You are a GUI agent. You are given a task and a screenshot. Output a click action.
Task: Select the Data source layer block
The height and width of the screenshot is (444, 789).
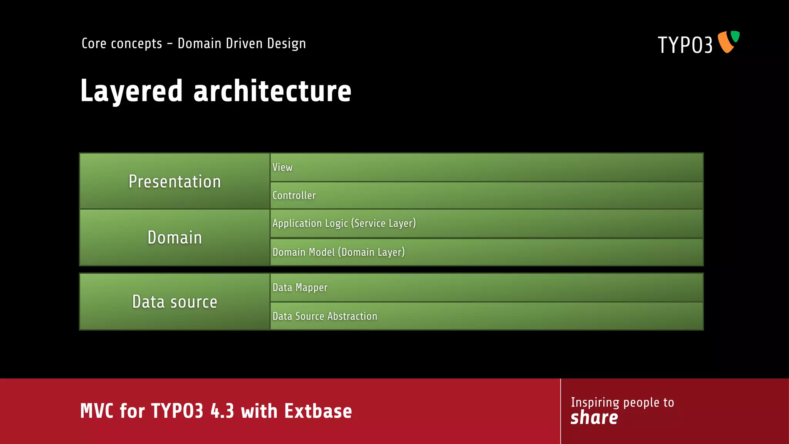pos(175,301)
